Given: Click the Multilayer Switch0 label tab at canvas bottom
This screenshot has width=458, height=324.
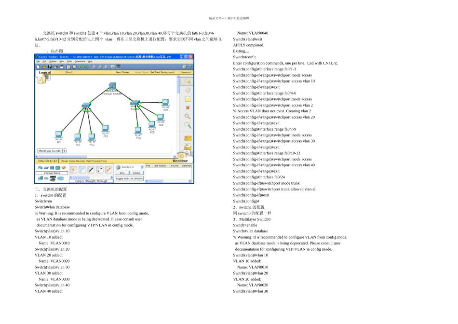Looking at the screenshot, I should coord(50,151).
